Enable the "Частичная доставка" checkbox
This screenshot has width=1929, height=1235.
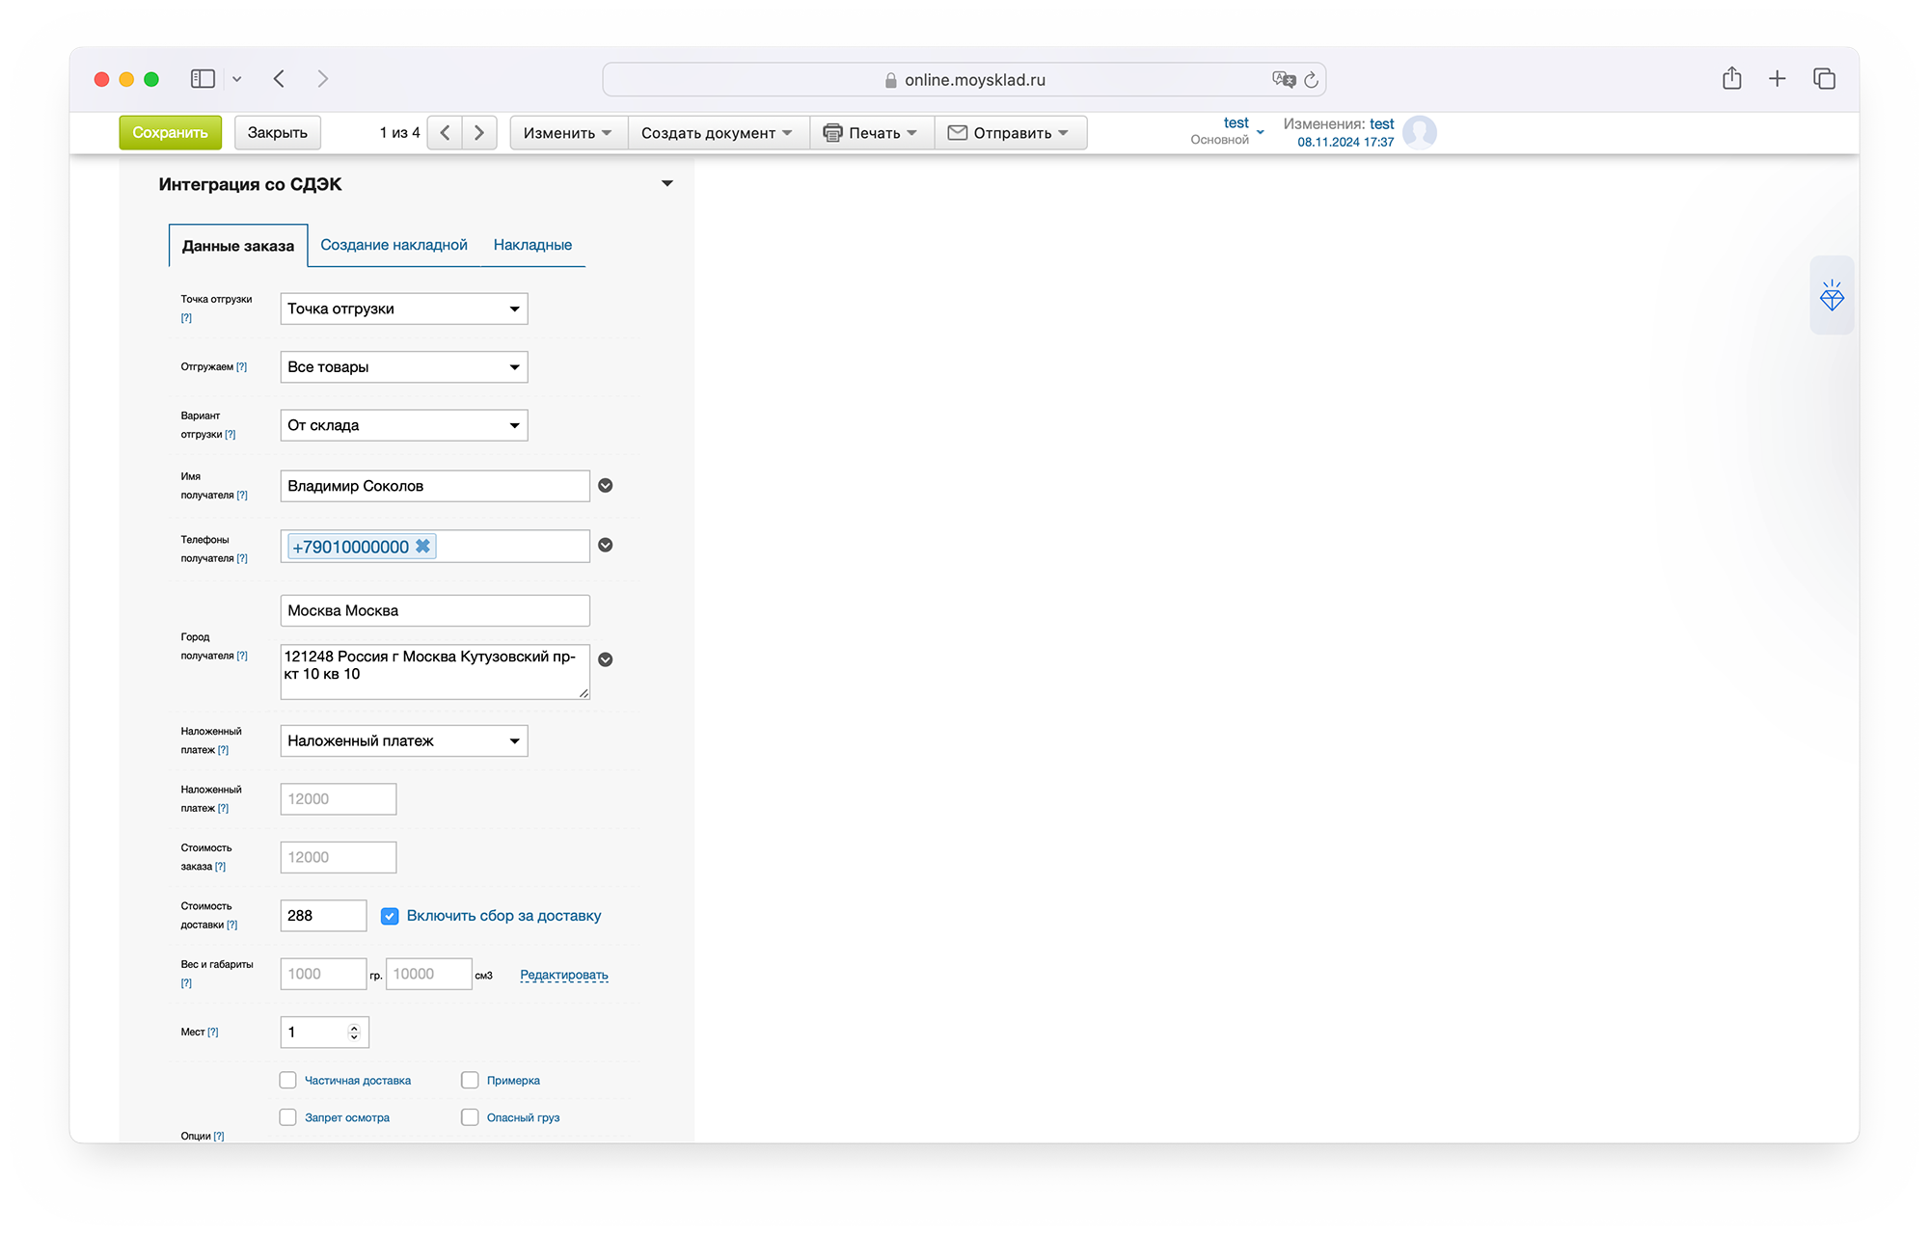pos(288,1080)
